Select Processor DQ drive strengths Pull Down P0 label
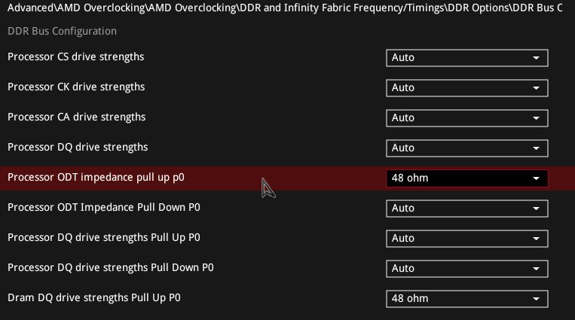The height and width of the screenshot is (320, 575). [x=111, y=267]
